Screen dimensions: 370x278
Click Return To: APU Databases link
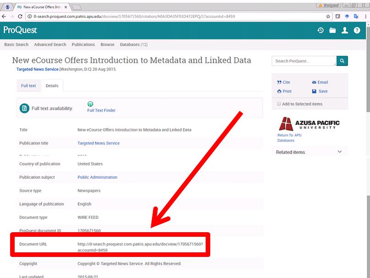289,138
